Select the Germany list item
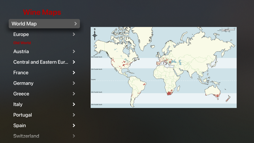Screen dimensions: 254x143 pyautogui.click(x=44, y=83)
